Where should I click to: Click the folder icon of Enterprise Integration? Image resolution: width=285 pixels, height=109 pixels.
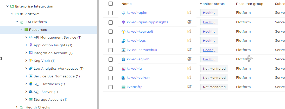pyautogui.click(x=12, y=6)
